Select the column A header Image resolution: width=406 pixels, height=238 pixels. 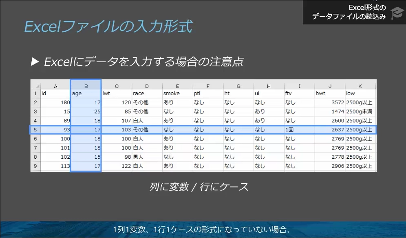point(55,86)
